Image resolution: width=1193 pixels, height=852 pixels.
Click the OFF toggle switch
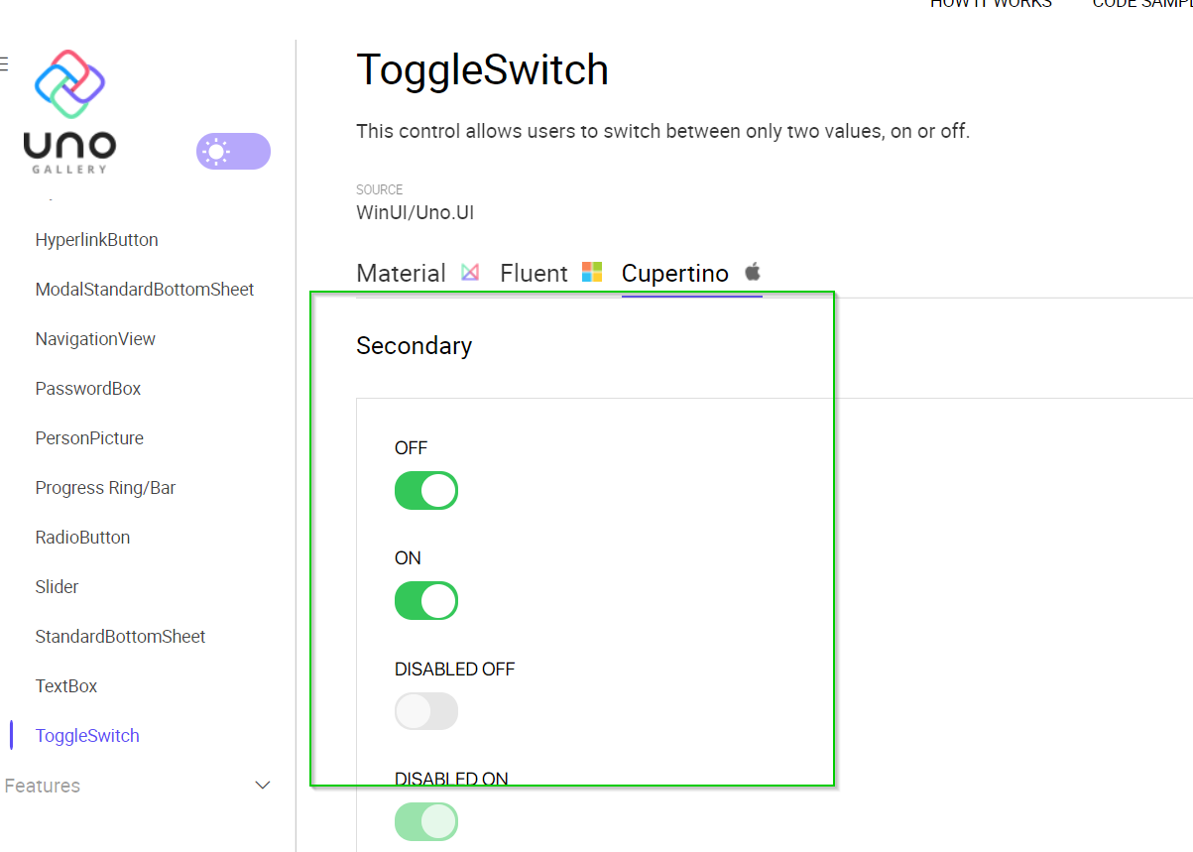tap(426, 490)
